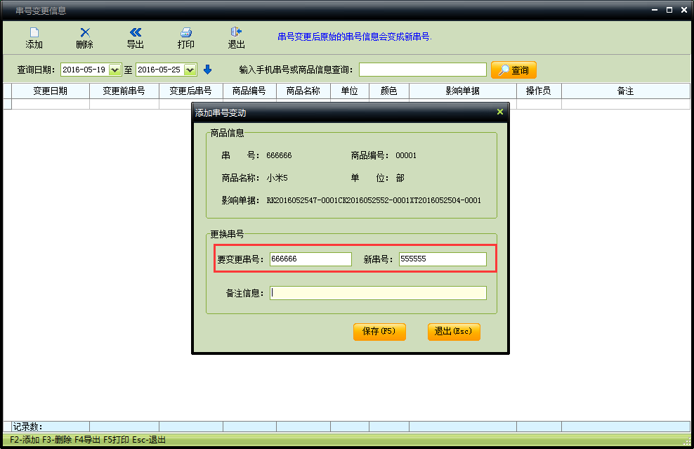694x449 pixels.
Task: Click the 新串号 input field
Action: [x=443, y=259]
